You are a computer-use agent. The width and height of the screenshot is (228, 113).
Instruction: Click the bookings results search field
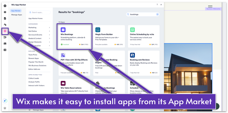(x=143, y=14)
